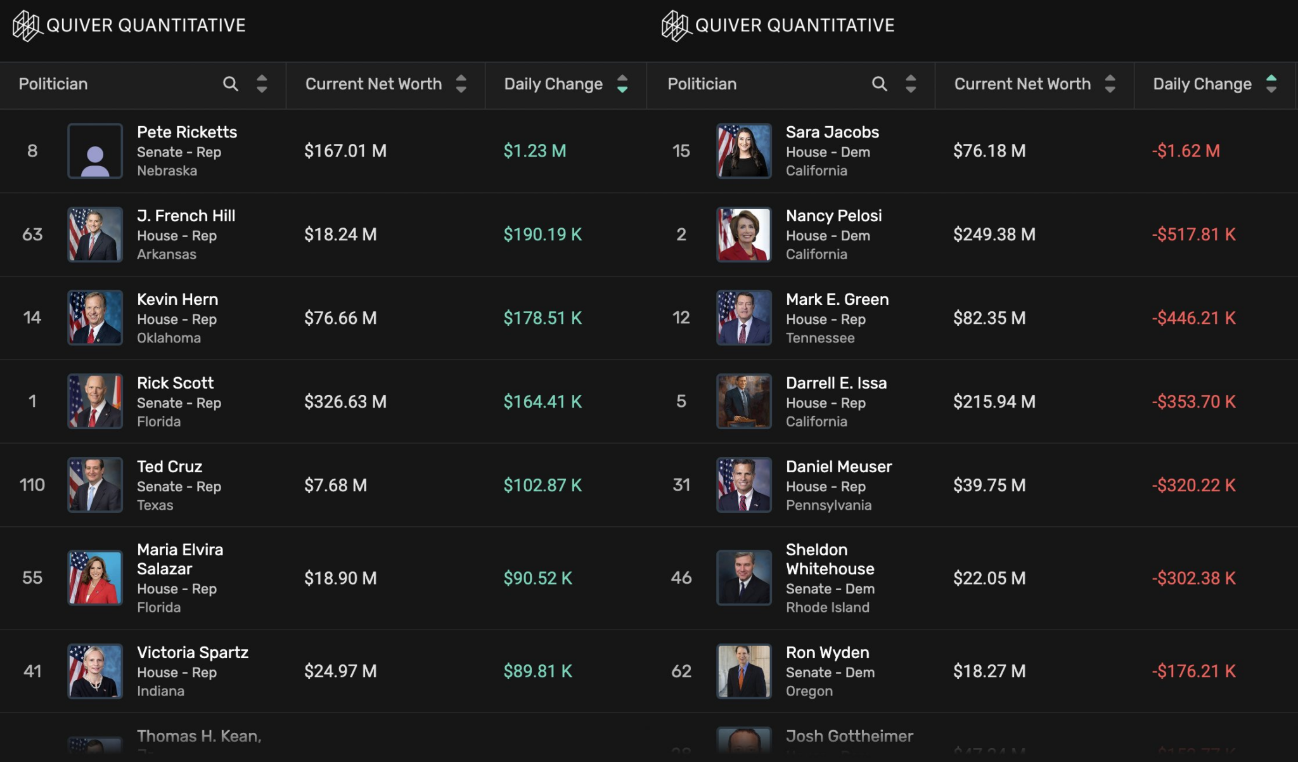Select the Daily Change header in right table
The height and width of the screenshot is (762, 1298).
[x=1202, y=84]
